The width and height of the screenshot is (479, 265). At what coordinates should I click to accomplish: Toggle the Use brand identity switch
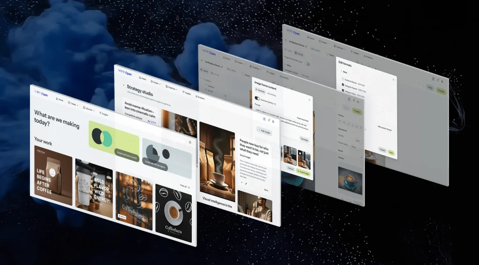click(258, 98)
